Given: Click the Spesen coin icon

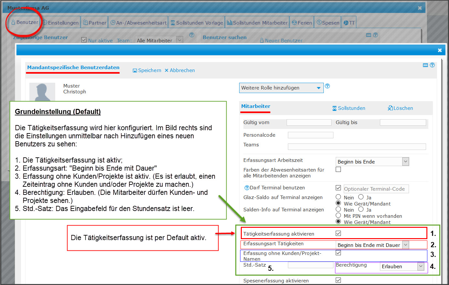Looking at the screenshot, I should point(319,22).
